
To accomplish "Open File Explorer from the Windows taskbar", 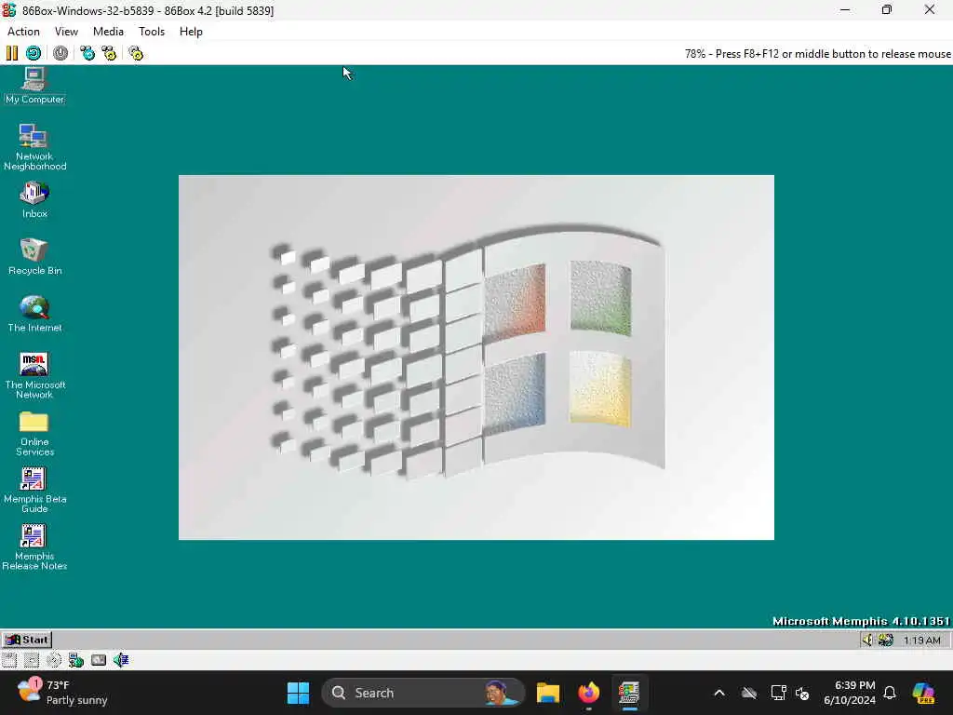I will [x=547, y=693].
